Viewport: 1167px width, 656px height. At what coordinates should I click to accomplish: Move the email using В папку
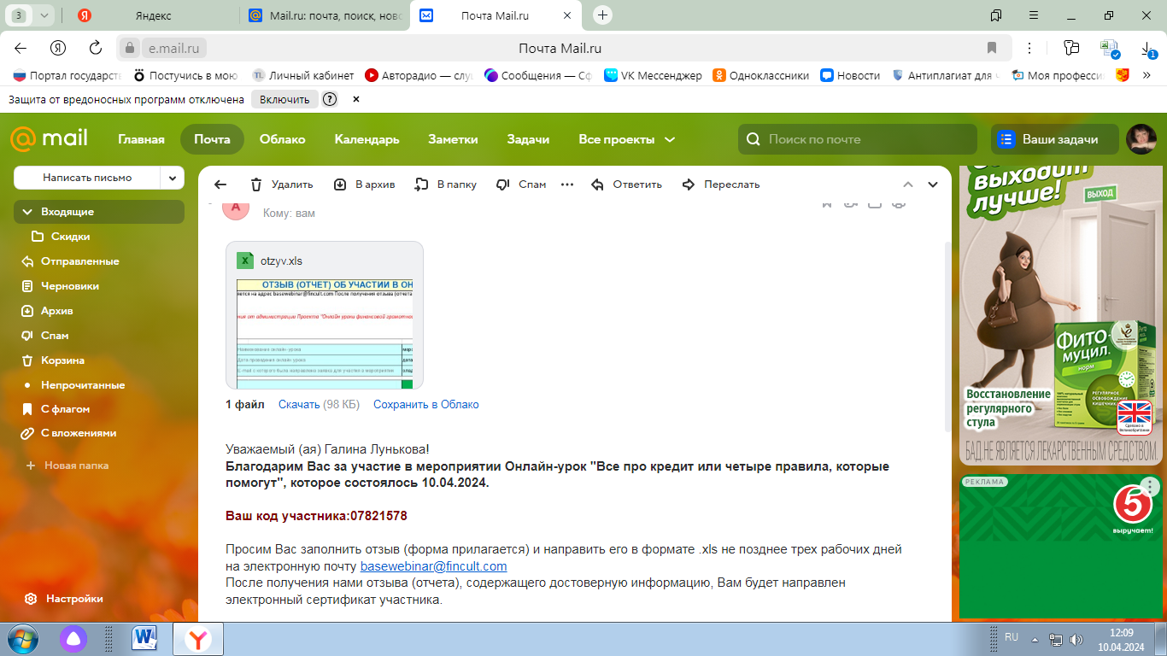click(445, 184)
